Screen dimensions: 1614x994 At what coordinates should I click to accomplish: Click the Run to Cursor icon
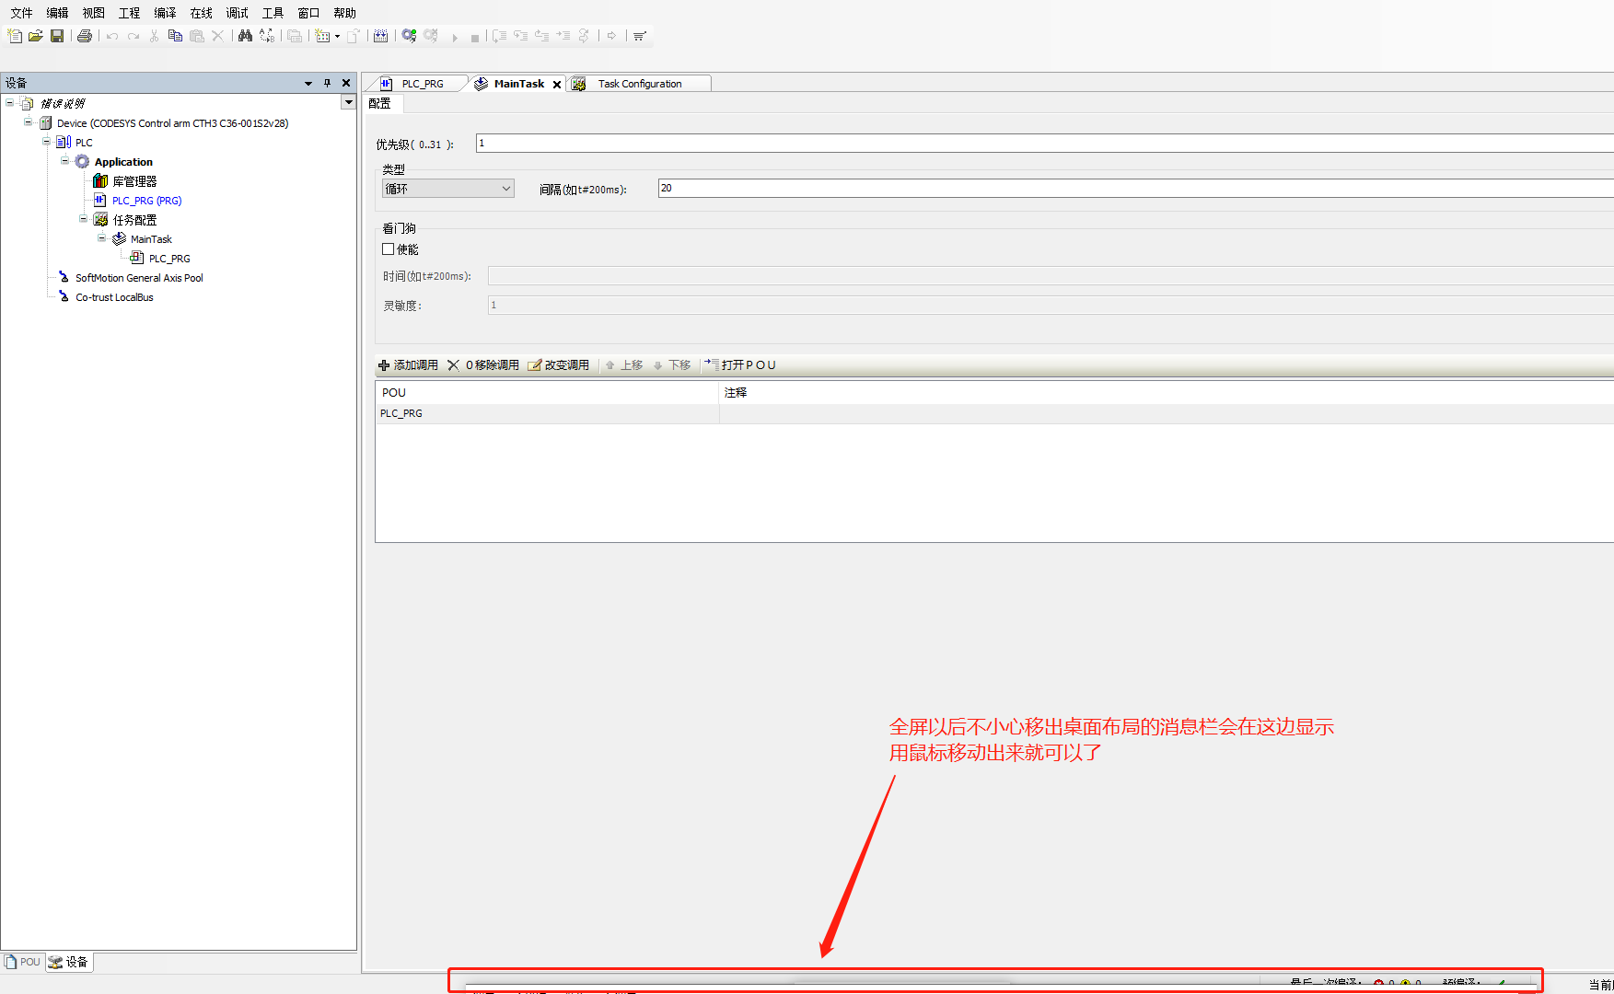563,36
